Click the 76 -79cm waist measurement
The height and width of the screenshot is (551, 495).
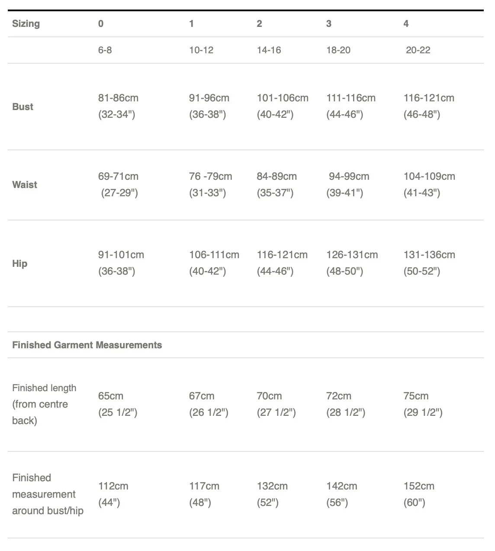tap(210, 177)
